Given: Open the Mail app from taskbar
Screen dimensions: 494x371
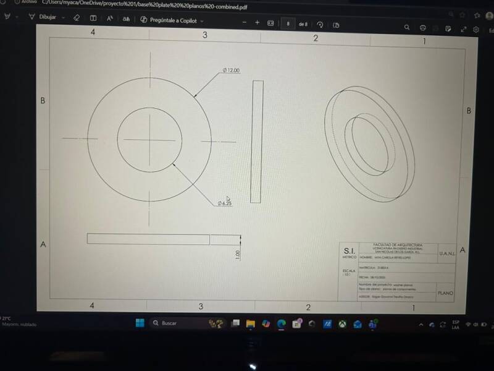Looking at the screenshot, I should tap(358, 324).
